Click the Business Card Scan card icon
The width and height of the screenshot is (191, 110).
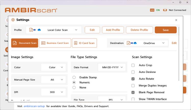point(43,43)
